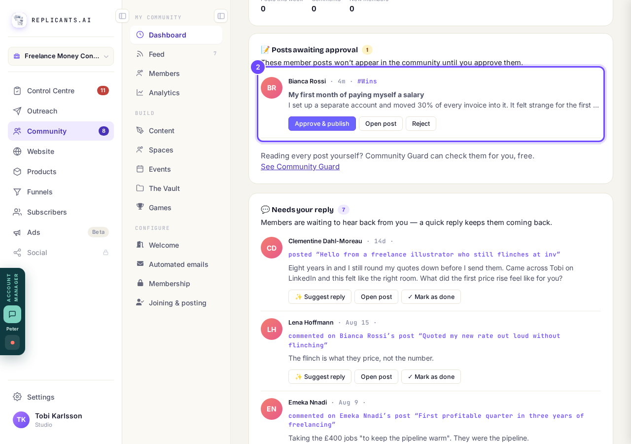Approve & publish Bianca Rossi's post

[x=322, y=124]
